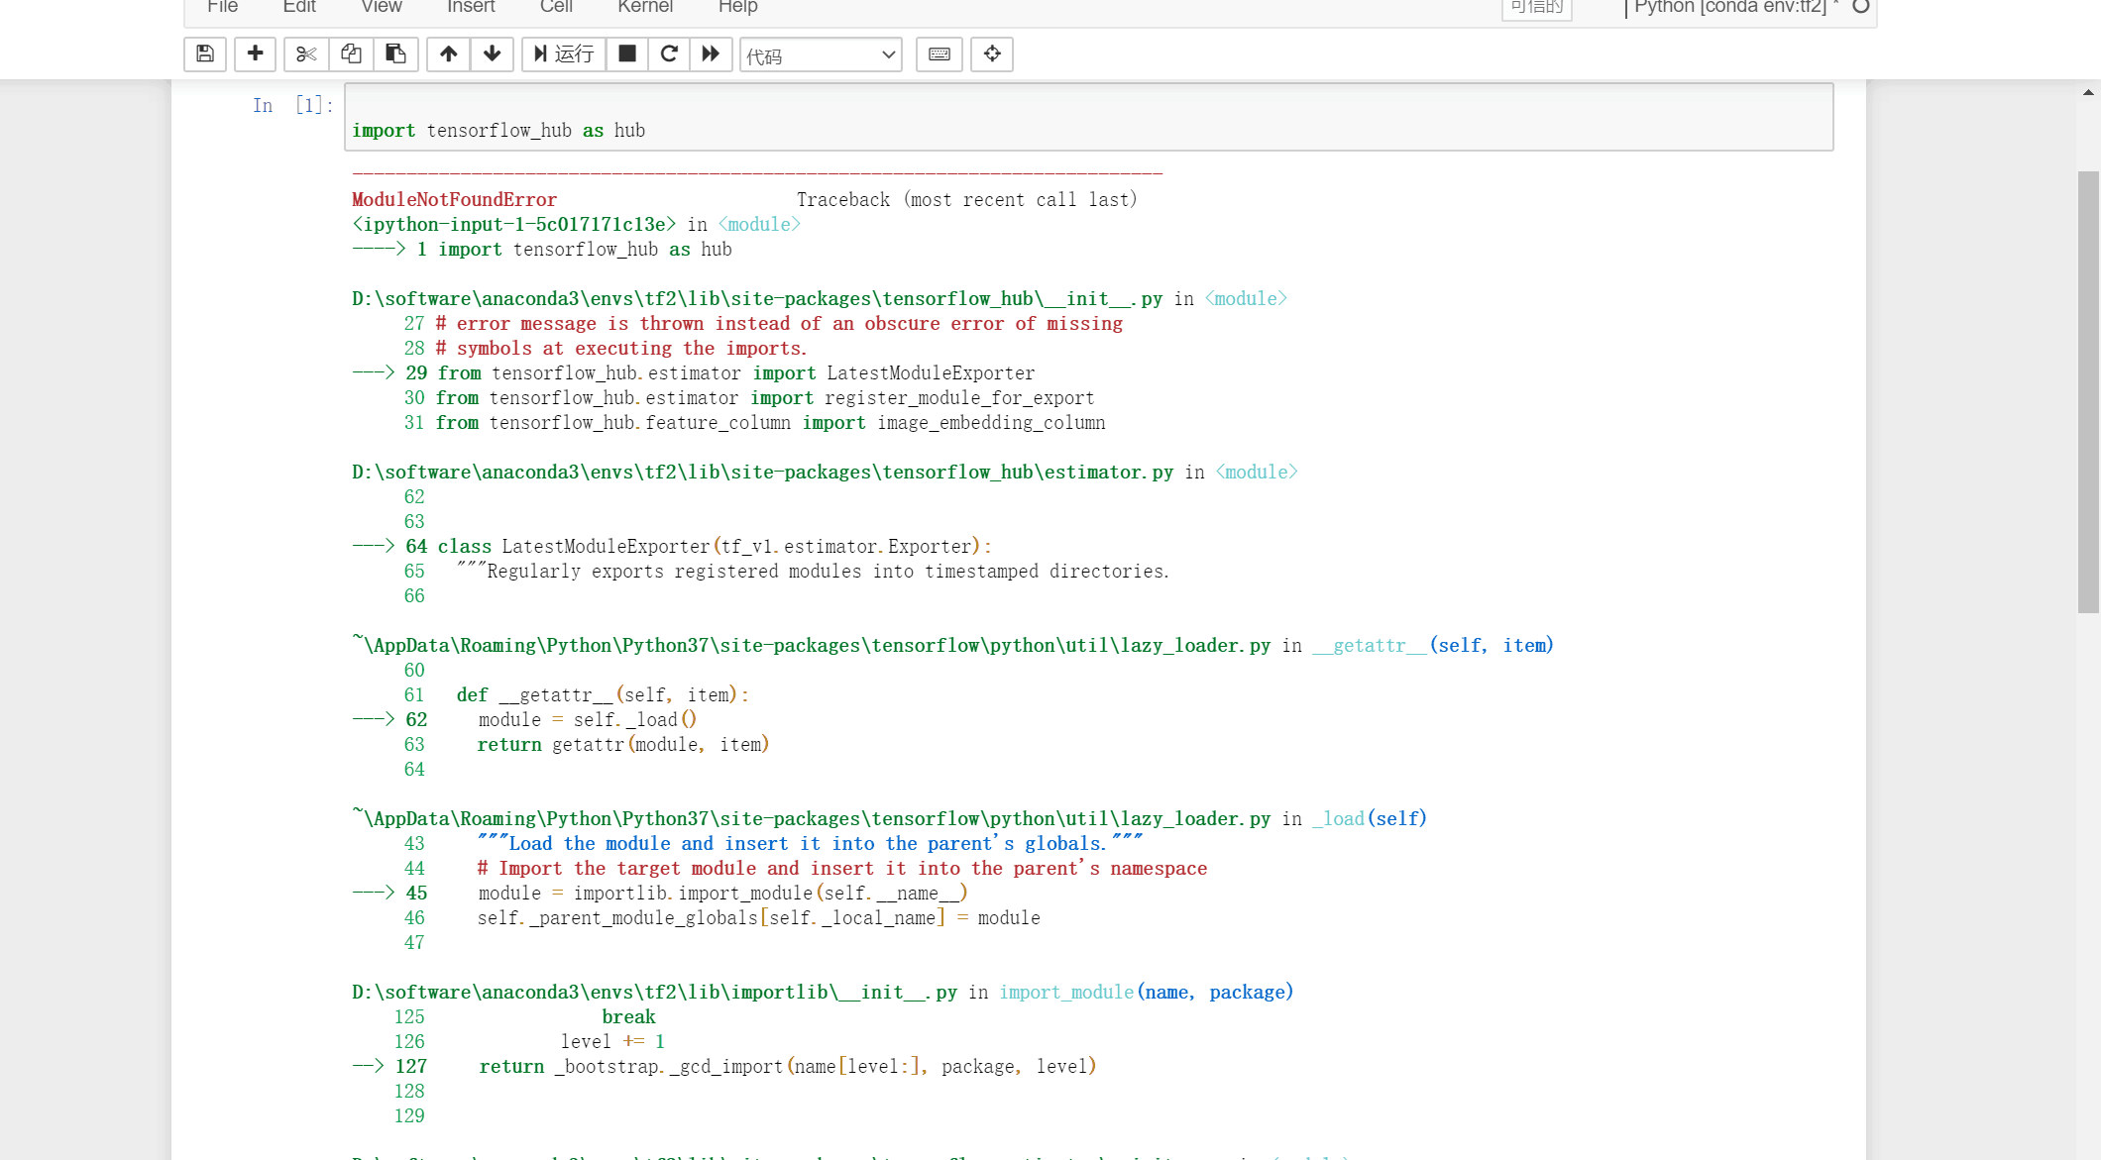Paste the copied cell
Viewport: 2101px width, 1160px height.
pos(396,54)
